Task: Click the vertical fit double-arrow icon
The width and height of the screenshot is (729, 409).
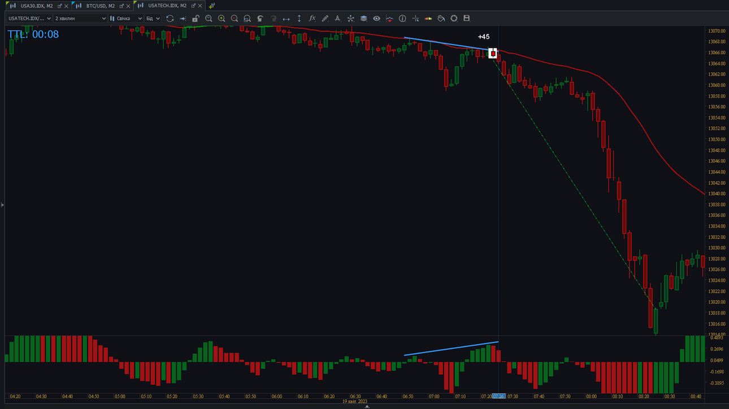Action: click(x=299, y=19)
